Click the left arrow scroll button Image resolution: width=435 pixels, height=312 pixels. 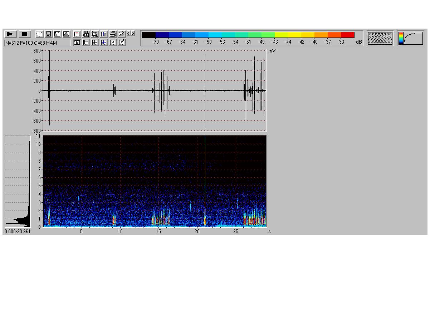pos(129,33)
